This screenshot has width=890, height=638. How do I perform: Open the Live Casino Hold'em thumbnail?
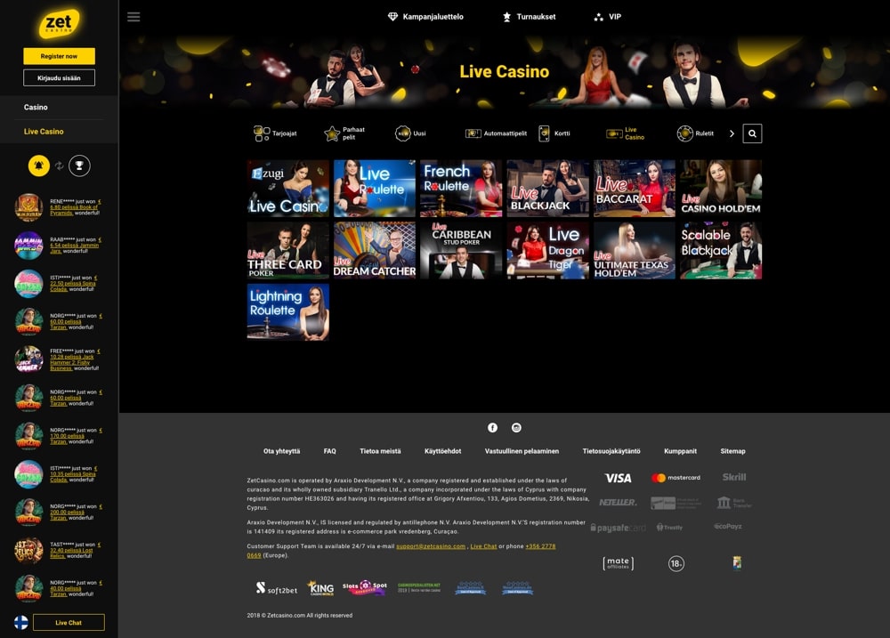pos(721,189)
